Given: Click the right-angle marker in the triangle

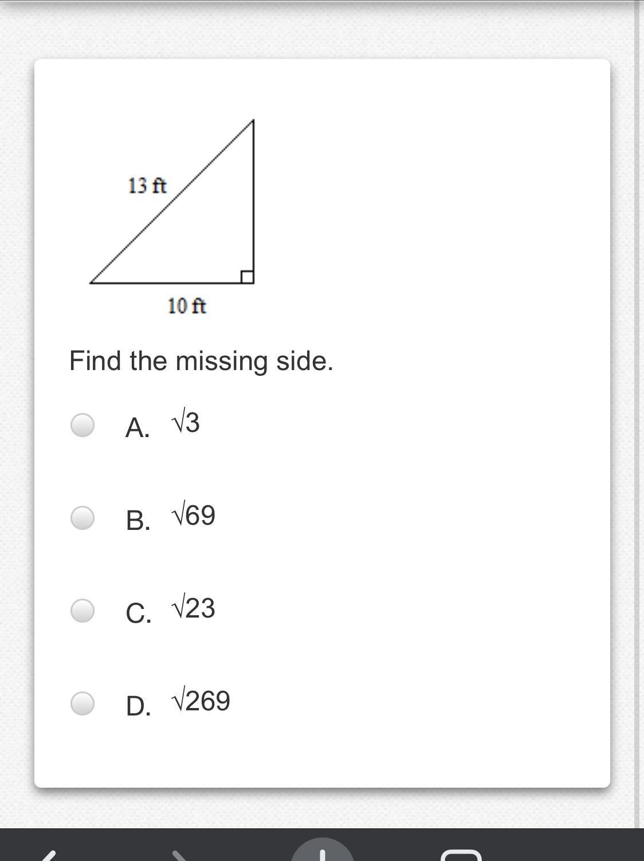Looking at the screenshot, I should 247,277.
